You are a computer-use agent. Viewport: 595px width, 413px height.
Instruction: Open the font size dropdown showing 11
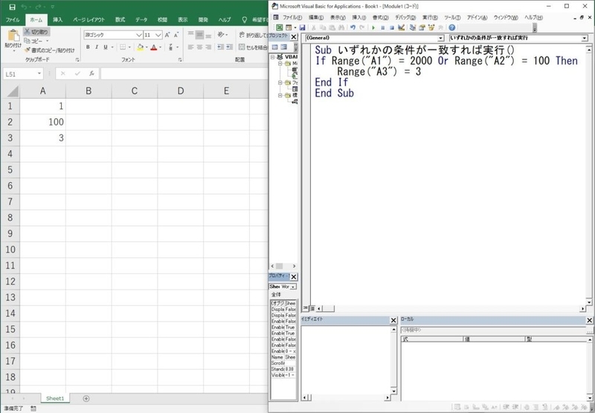[158, 35]
